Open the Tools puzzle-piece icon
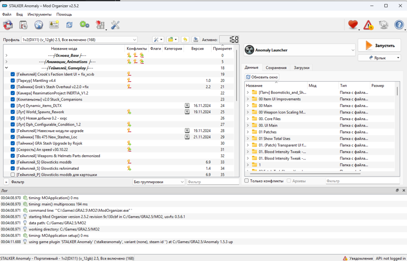Screen dimensions: 407x261 (100, 25)
